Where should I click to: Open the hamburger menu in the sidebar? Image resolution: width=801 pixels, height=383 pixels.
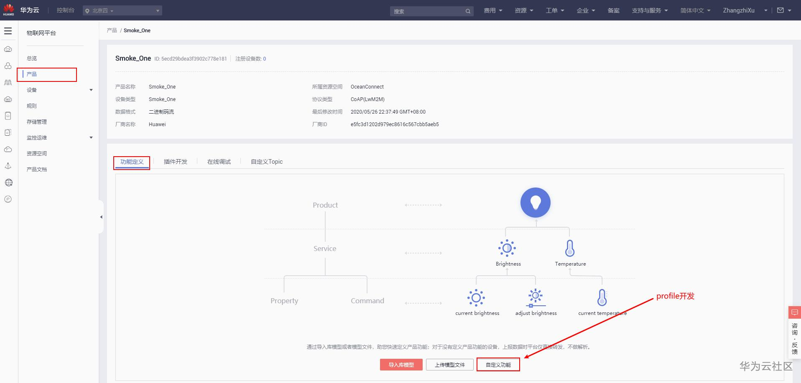(8, 31)
